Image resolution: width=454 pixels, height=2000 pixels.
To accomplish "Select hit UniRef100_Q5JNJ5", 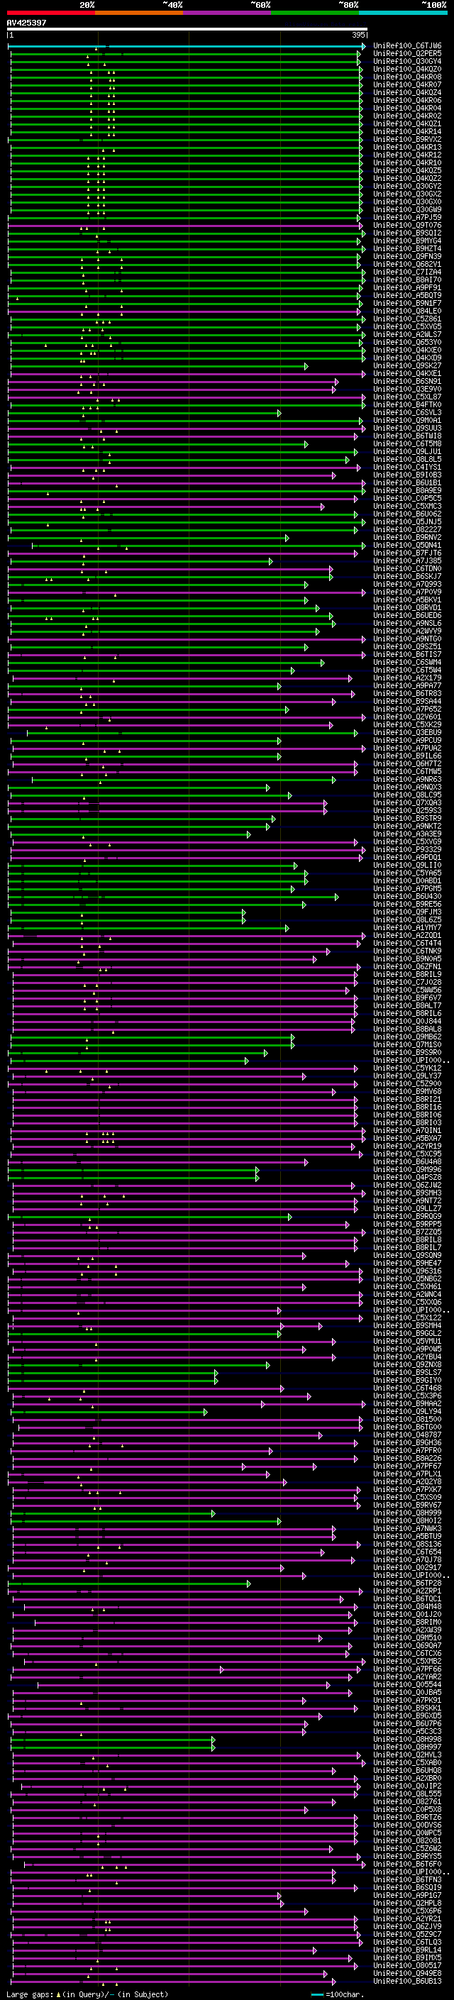I will pyautogui.click(x=407, y=521).
